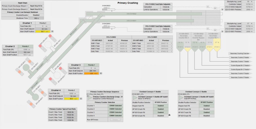Toggle Low Demand Shutdown Enable/Disable field
The width and height of the screenshot is (256, 129).
pyautogui.click(x=36, y=15)
